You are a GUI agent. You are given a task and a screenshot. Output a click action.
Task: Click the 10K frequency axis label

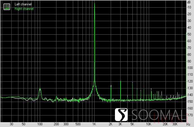point(149,124)
